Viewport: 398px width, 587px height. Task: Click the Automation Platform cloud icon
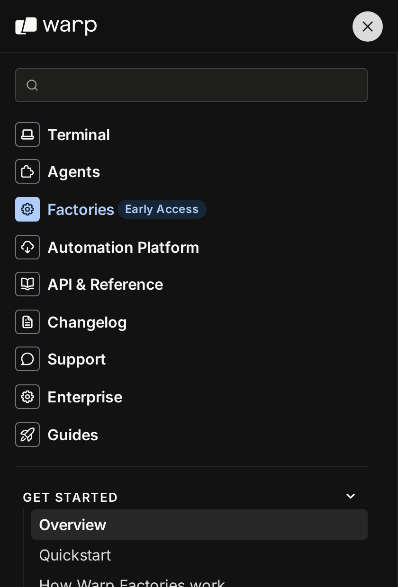27,247
